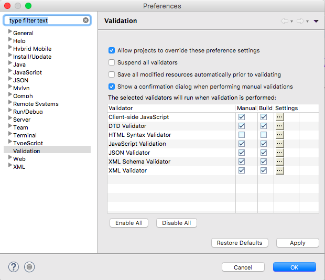Image resolution: width=325 pixels, height=280 pixels.
Task: Open the view menu triangle in header
Action: (316, 21)
